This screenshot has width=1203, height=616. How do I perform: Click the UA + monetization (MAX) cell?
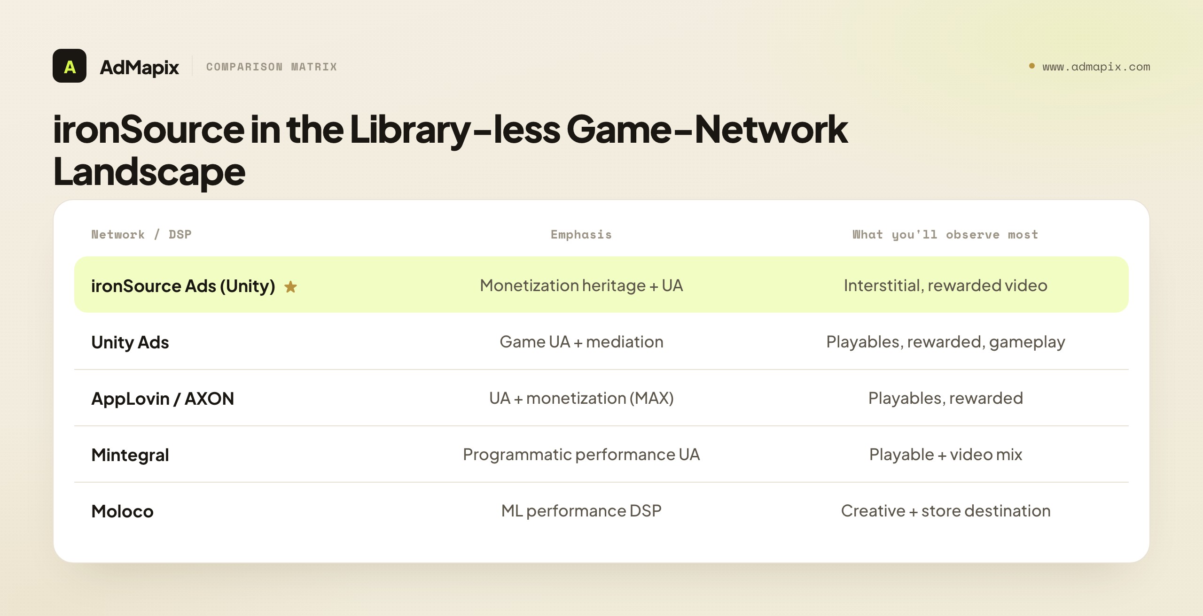pyautogui.click(x=581, y=398)
